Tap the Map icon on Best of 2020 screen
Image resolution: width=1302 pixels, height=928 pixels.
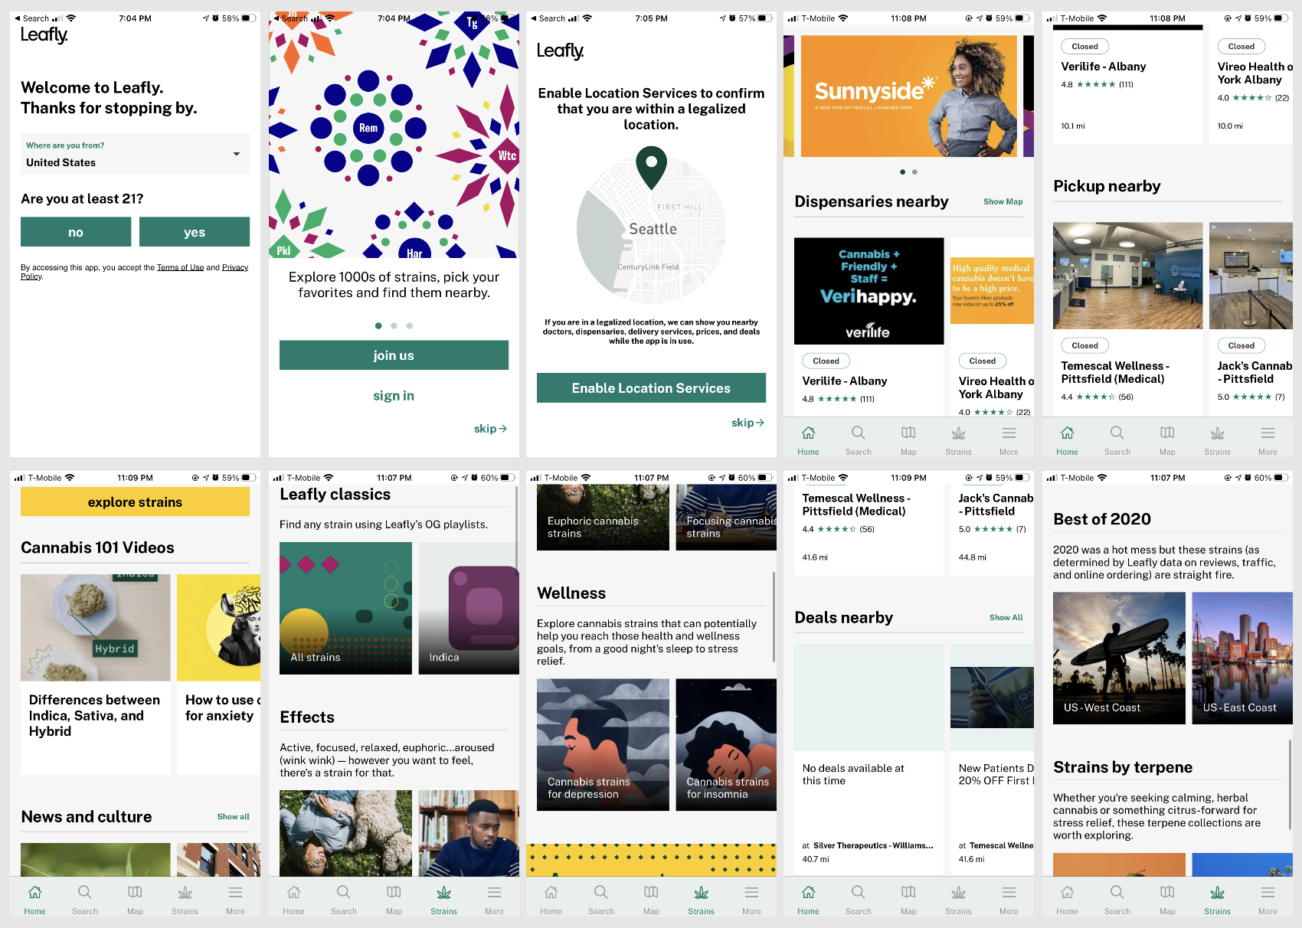coord(1167,900)
